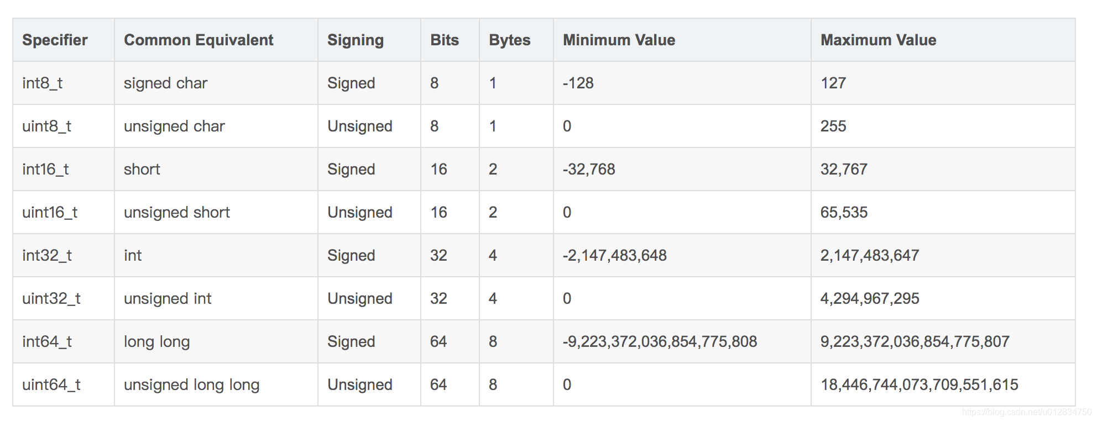Click Signed in the int16_t row
This screenshot has height=422, width=1097.
351,169
